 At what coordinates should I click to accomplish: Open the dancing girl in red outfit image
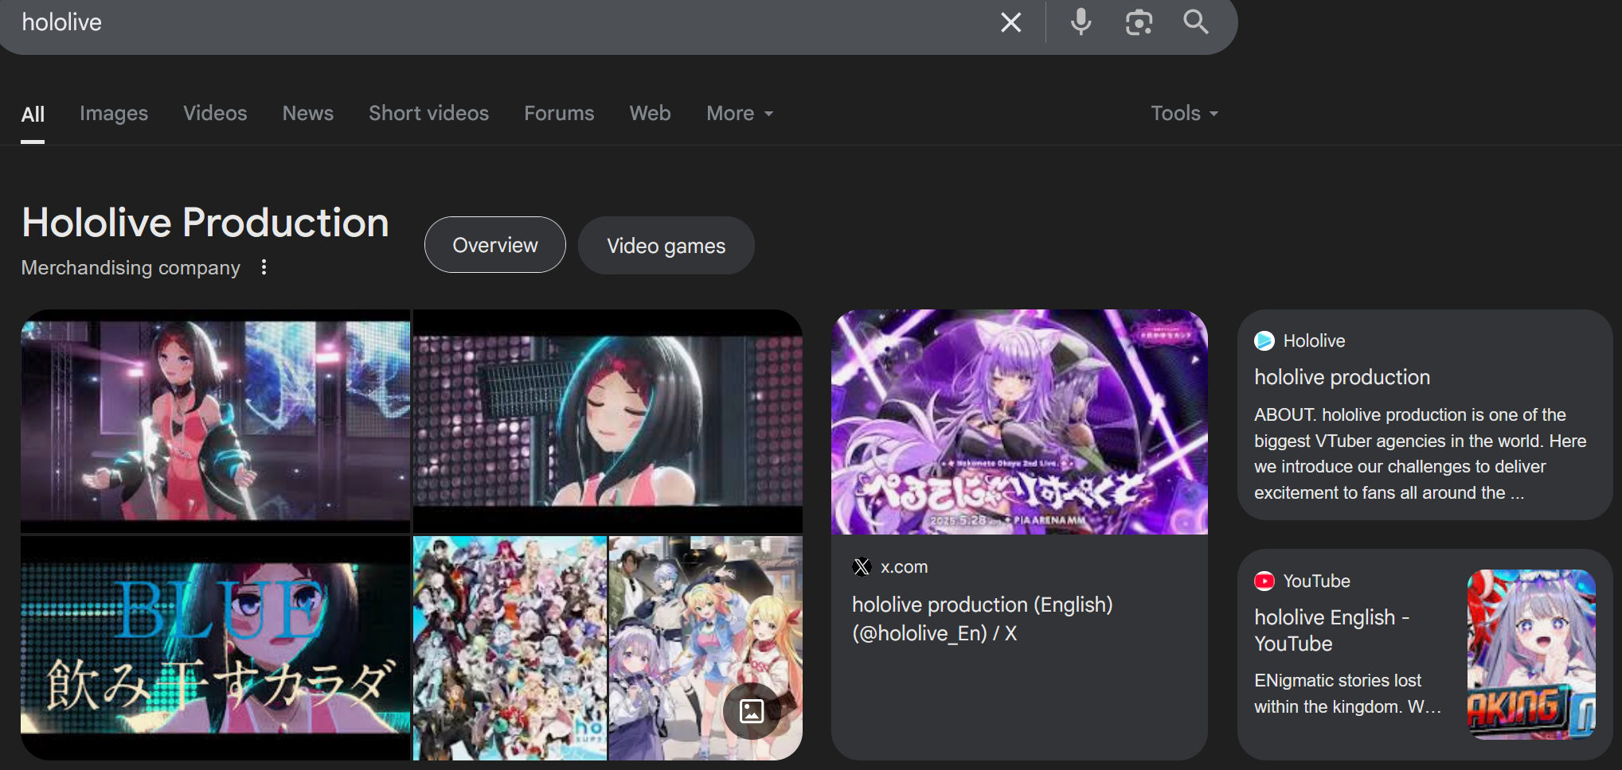coord(215,421)
